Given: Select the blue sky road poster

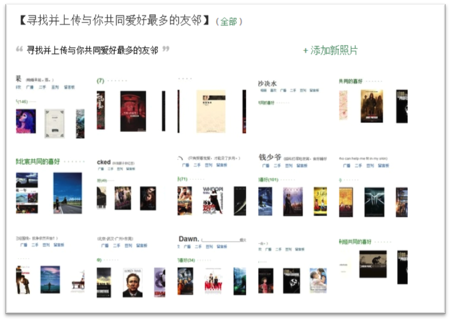Looking at the screenshot, I should 67,193.
